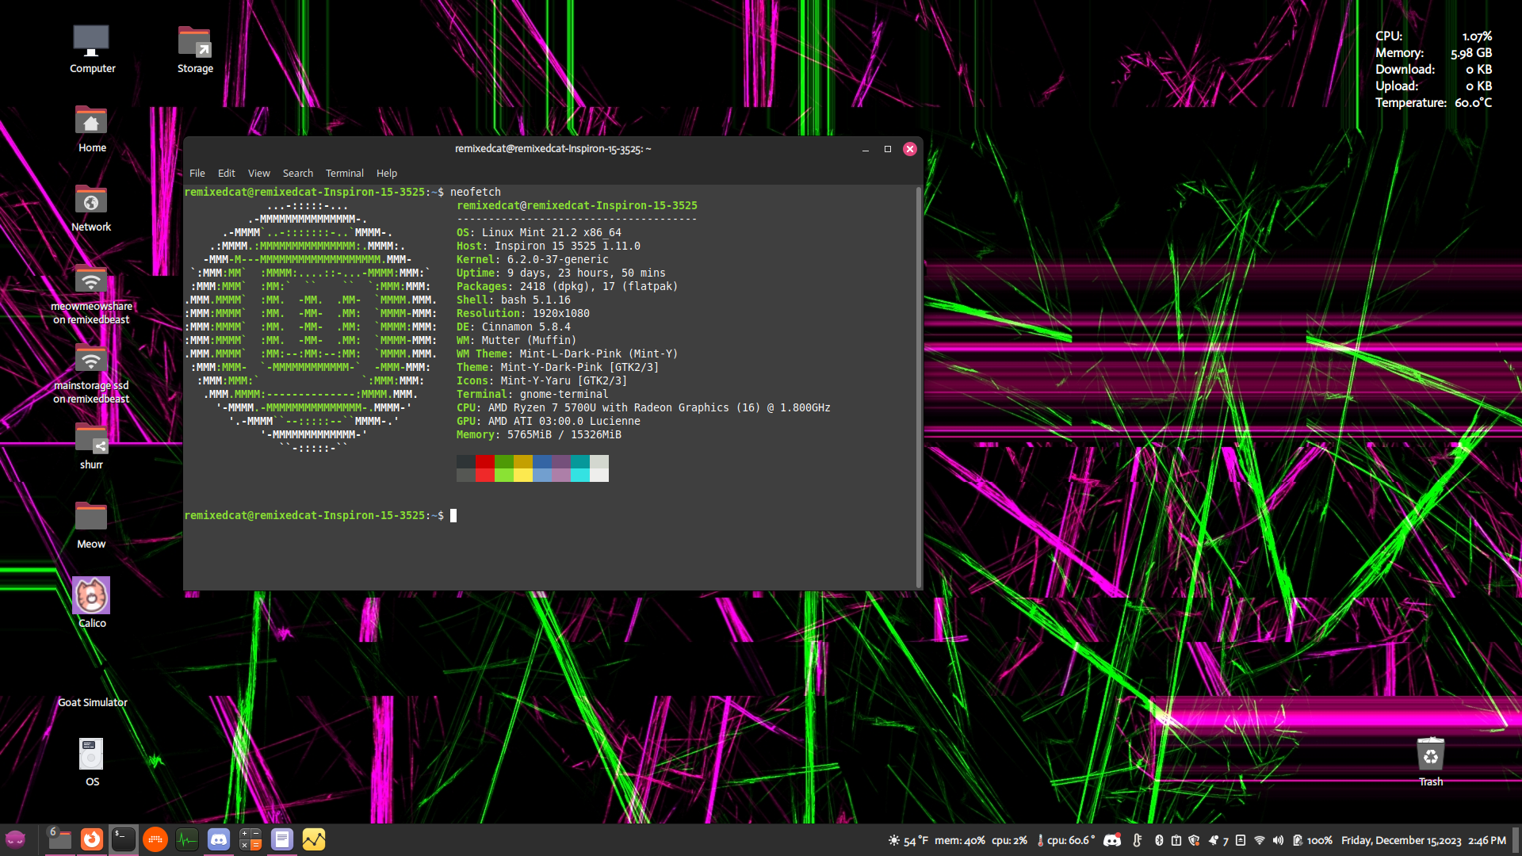This screenshot has width=1522, height=856.
Task: Maximize the terminal window
Action: coord(888,149)
